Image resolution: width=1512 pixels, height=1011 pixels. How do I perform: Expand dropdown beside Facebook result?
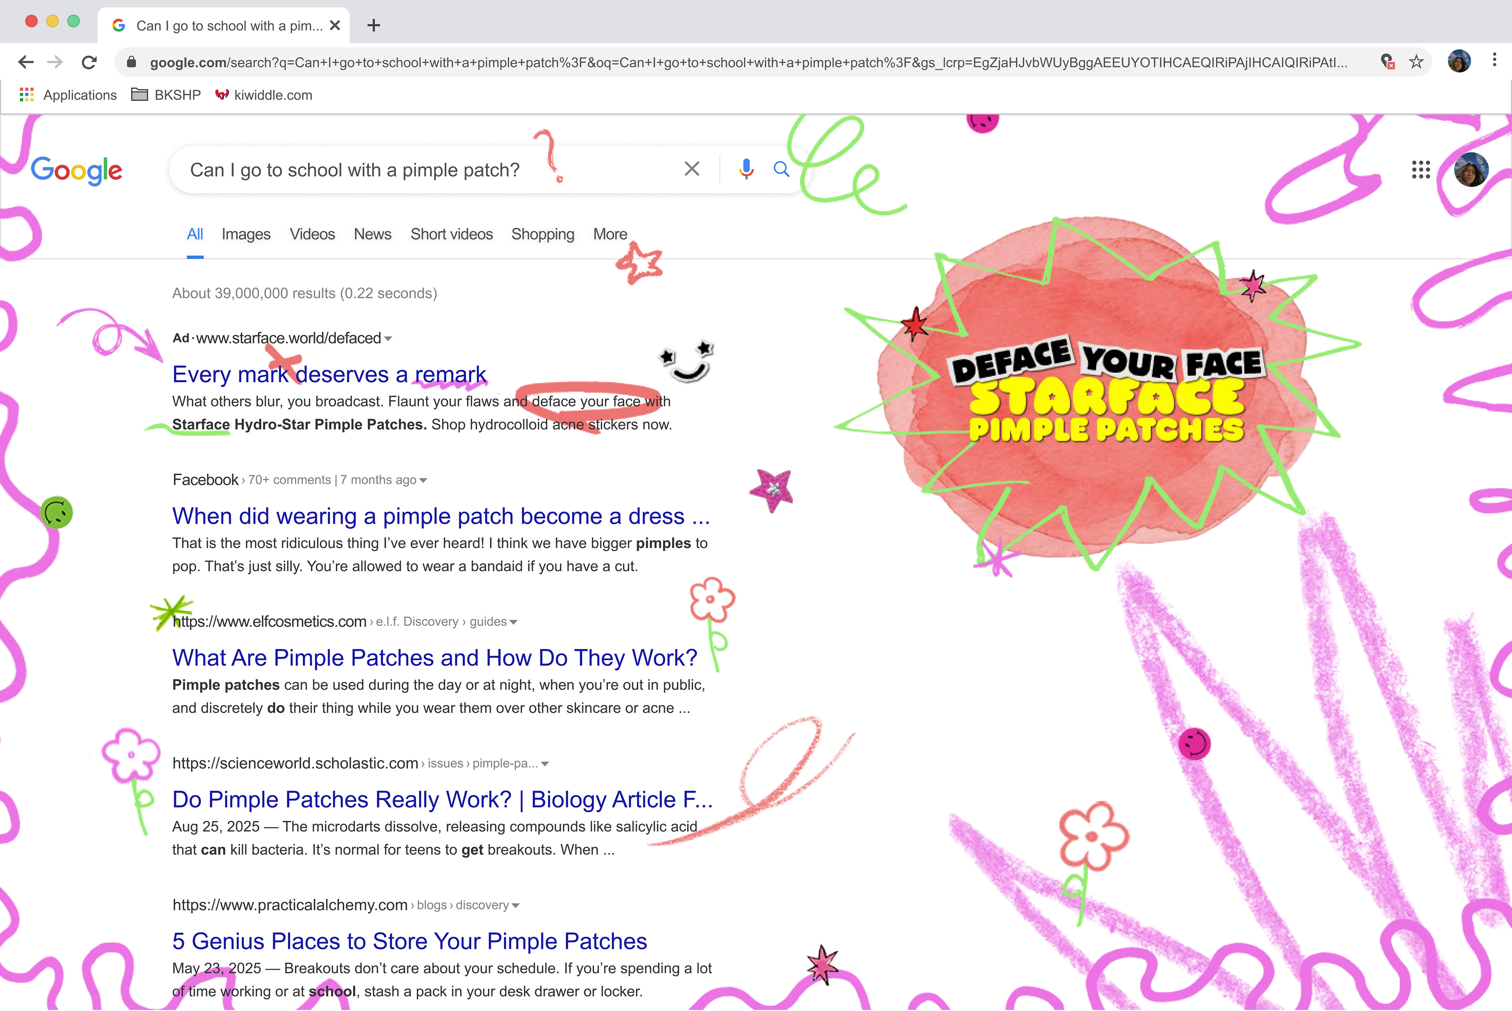tap(423, 480)
